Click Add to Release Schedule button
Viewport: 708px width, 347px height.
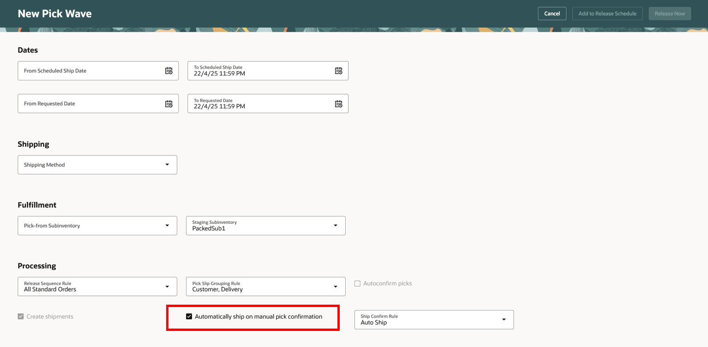pos(607,14)
